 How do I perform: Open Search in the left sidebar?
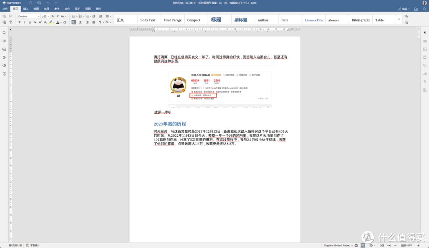pos(4,33)
